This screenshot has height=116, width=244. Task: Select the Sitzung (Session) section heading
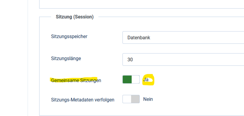pos(75,17)
